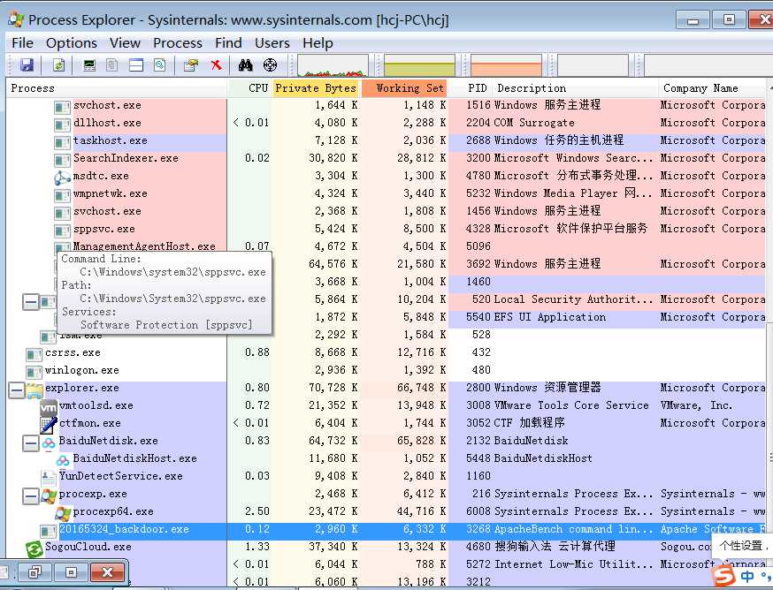Click the red X Kill Process icon
773x590 pixels.
coord(216,65)
